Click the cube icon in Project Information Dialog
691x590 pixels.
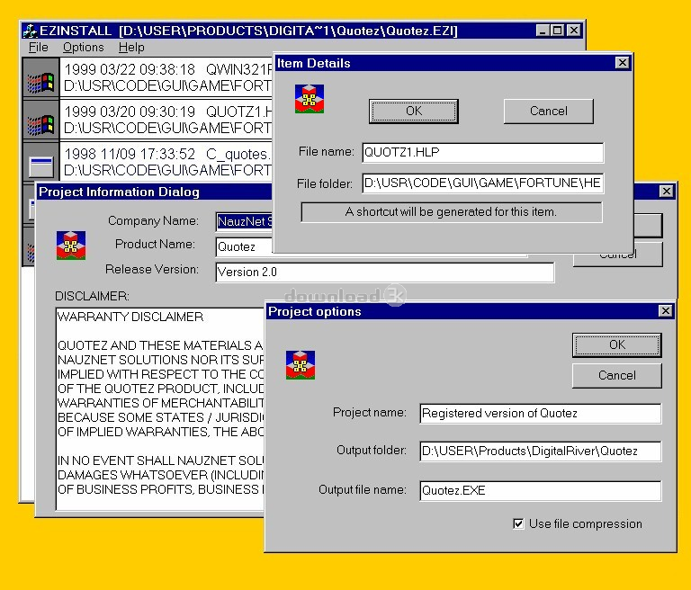point(71,246)
